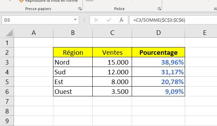Select the Ouest cell
The image size is (217, 126).
point(73,91)
